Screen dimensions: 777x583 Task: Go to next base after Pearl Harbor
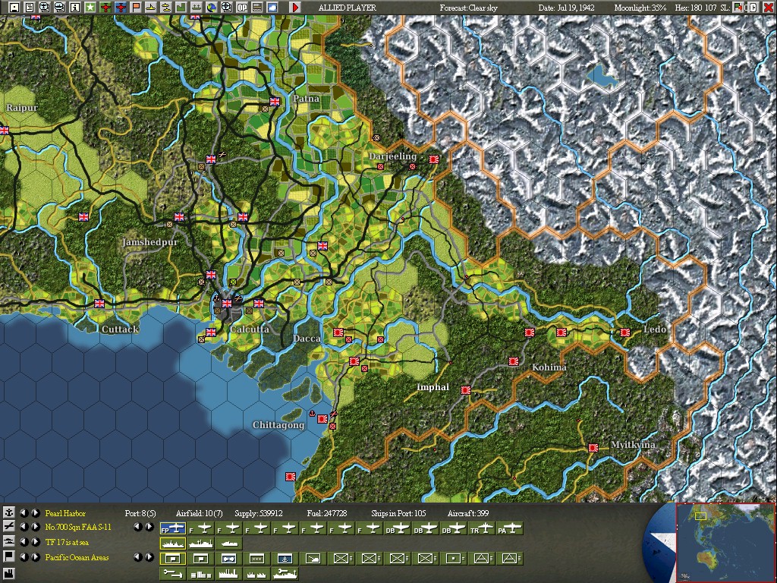pos(35,512)
